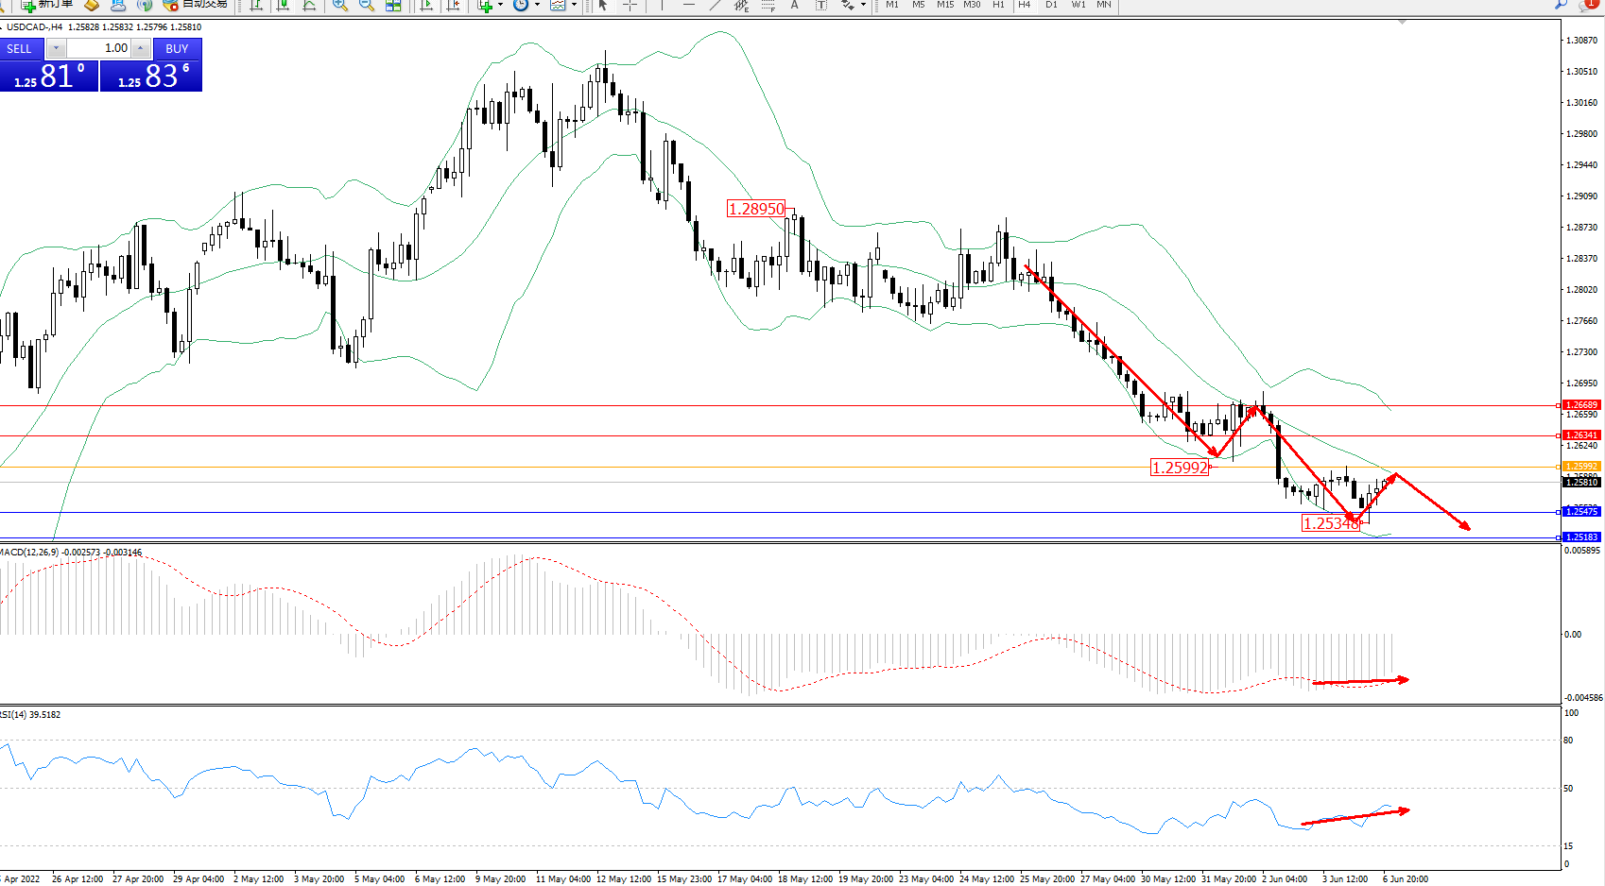Expand the periodicity clock dropdown
This screenshot has width=1605, height=886.
click(x=537, y=5)
